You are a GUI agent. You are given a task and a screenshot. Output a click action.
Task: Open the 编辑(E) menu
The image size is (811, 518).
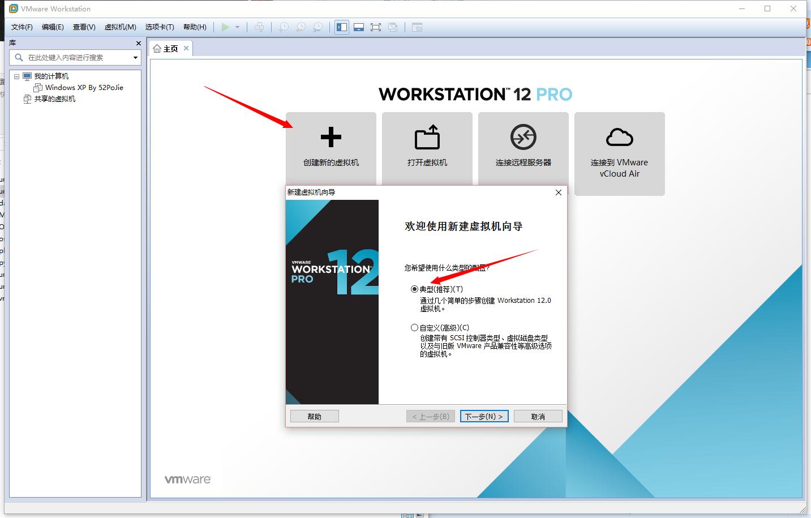click(x=53, y=27)
